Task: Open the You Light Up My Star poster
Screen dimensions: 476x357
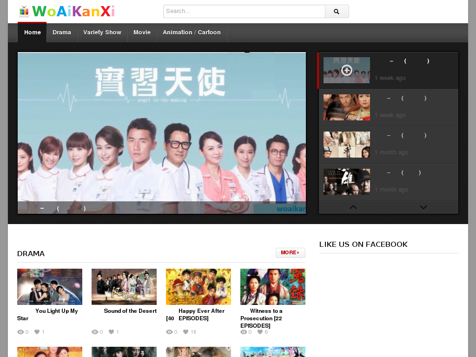Action: coord(50,286)
